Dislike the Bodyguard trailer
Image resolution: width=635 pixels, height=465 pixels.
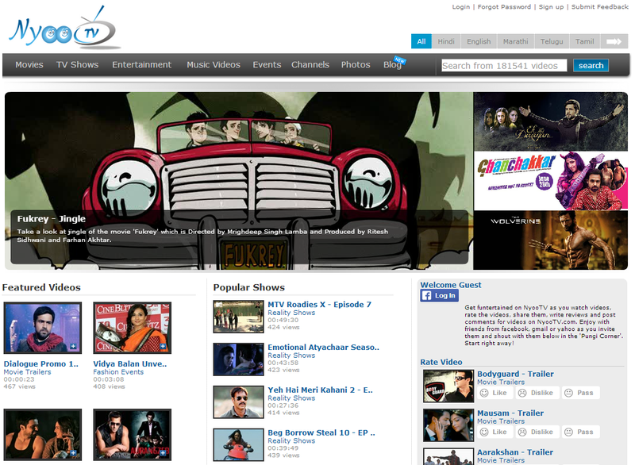pyautogui.click(x=537, y=393)
